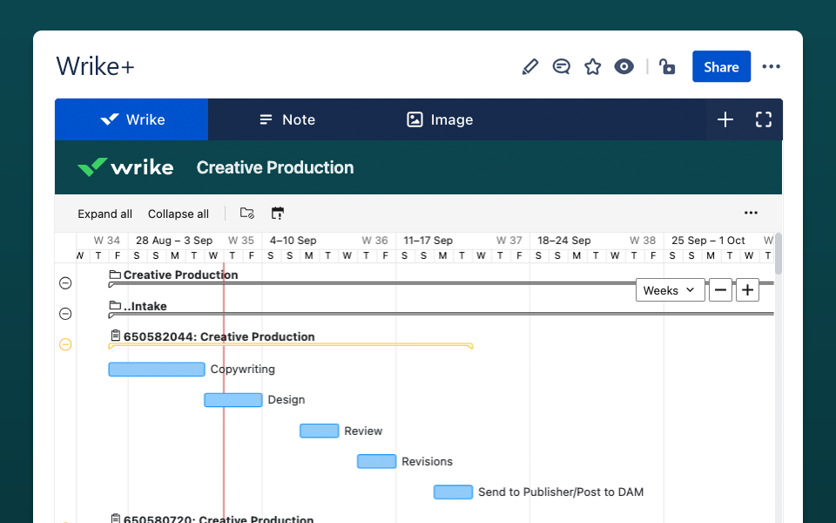Click the calendar alert toolbar icon
836x523 pixels.
tap(277, 214)
